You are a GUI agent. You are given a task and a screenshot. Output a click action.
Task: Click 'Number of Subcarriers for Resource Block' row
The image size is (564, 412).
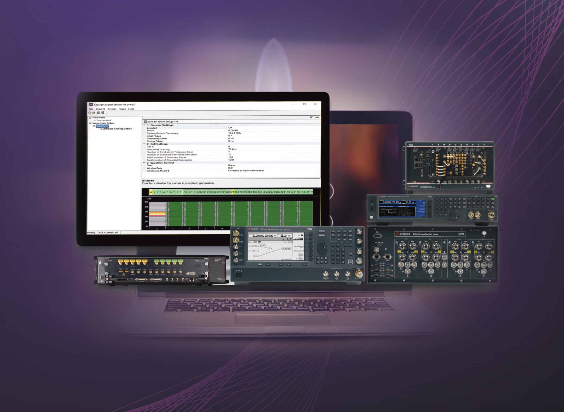[x=231, y=154]
